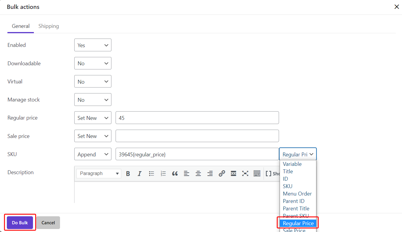Apply bold formatting in description editor
The height and width of the screenshot is (232, 402).
(x=128, y=174)
